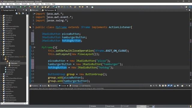Toggle Scroll Lock in Console toolbar
Viewport: 192px width, 108px height.
pos(163,86)
